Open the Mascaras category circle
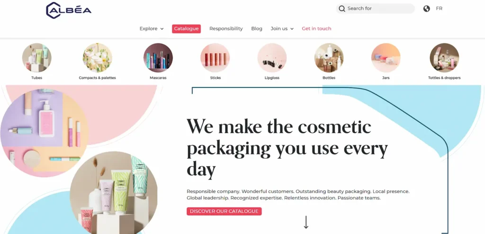 pyautogui.click(x=158, y=58)
